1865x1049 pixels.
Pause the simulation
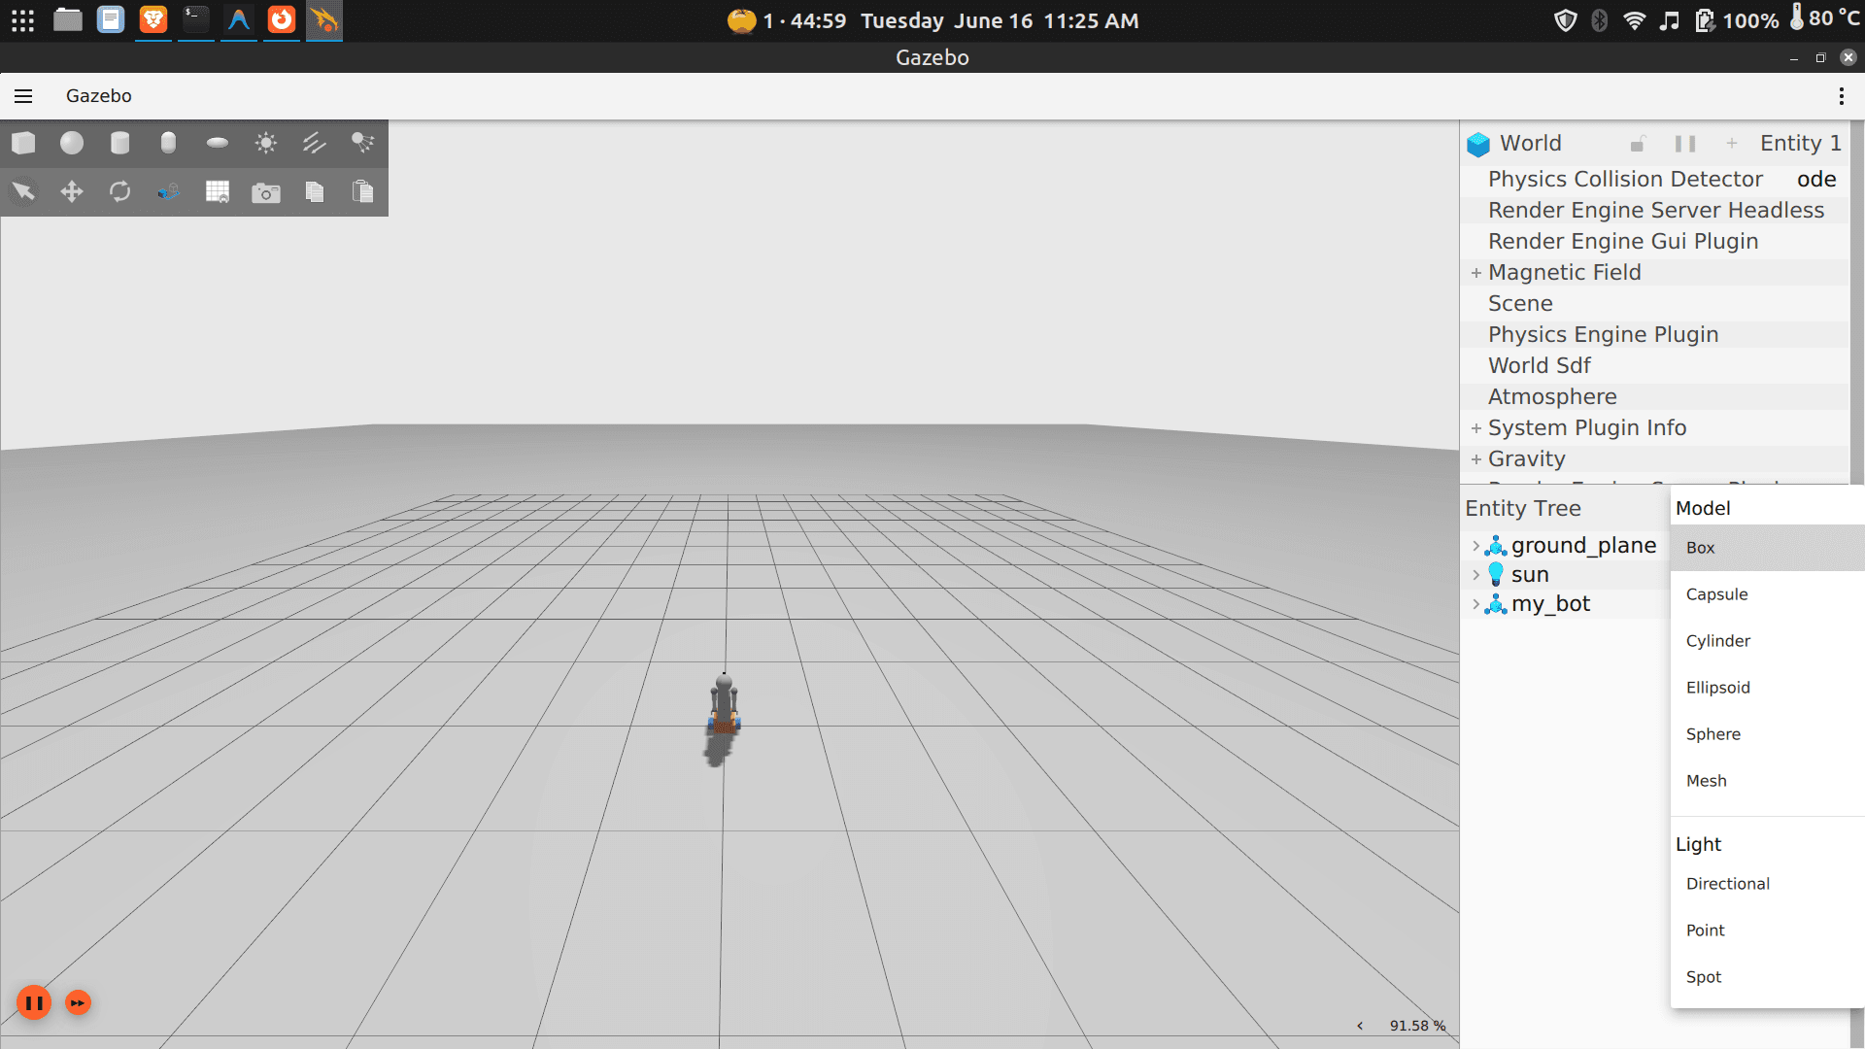[x=34, y=1002]
